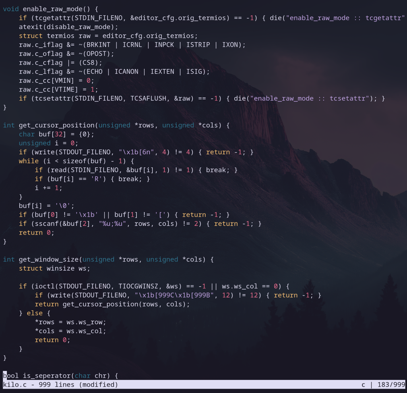Click the "struct winsize ws;" line
Viewport: 407px width, 393px height.
[54, 268]
